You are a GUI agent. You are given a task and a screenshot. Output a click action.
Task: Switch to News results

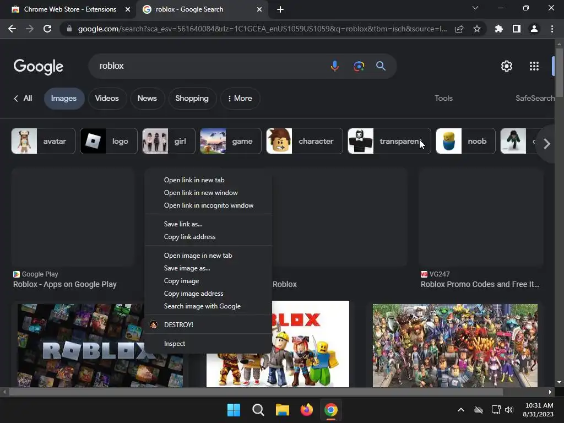coord(147,98)
